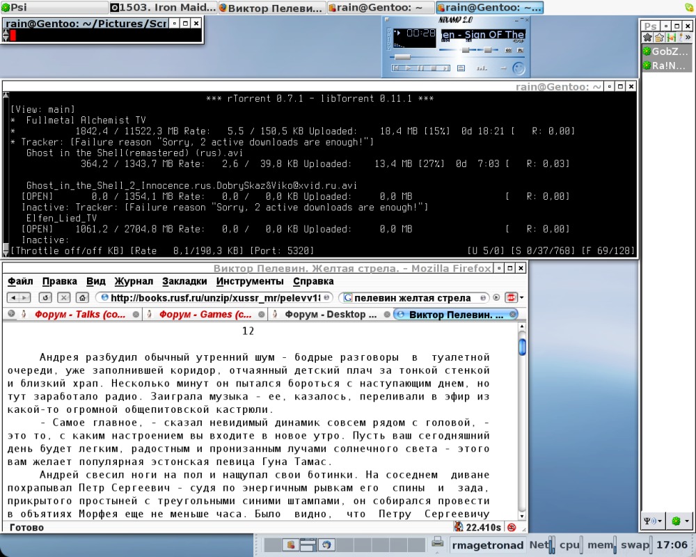Click Firefox forward navigation arrow
This screenshot has height=557, width=696.
pyautogui.click(x=24, y=297)
